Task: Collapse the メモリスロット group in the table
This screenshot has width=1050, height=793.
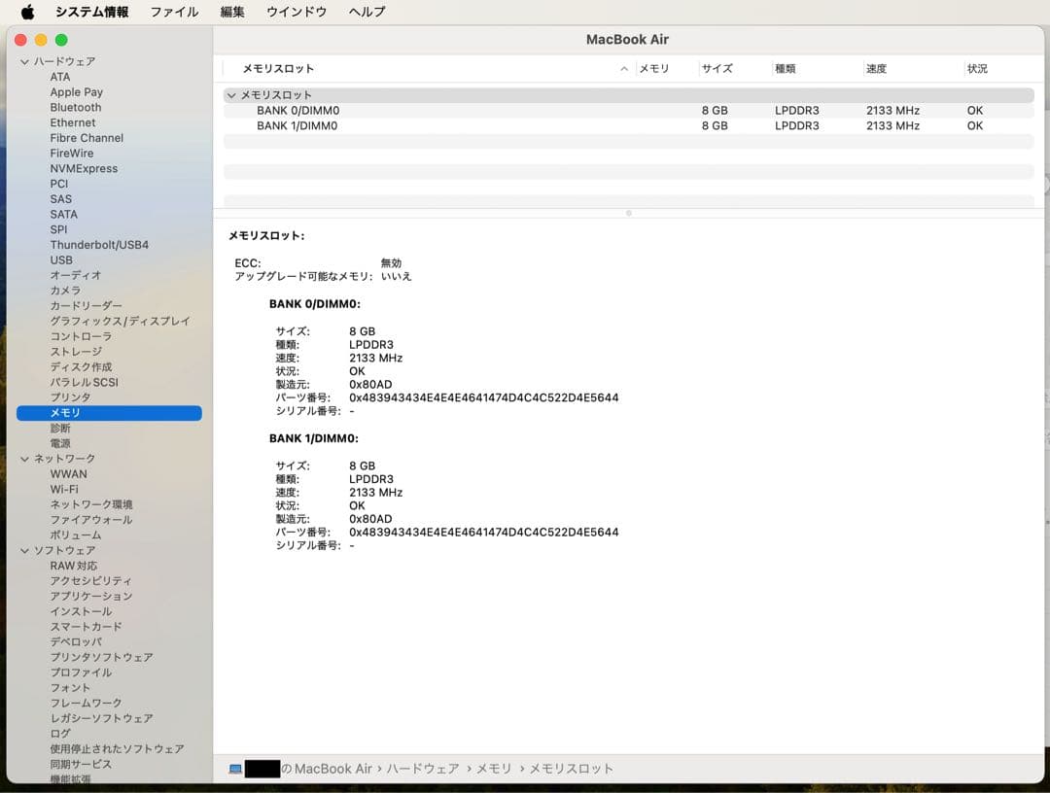Action: [231, 95]
